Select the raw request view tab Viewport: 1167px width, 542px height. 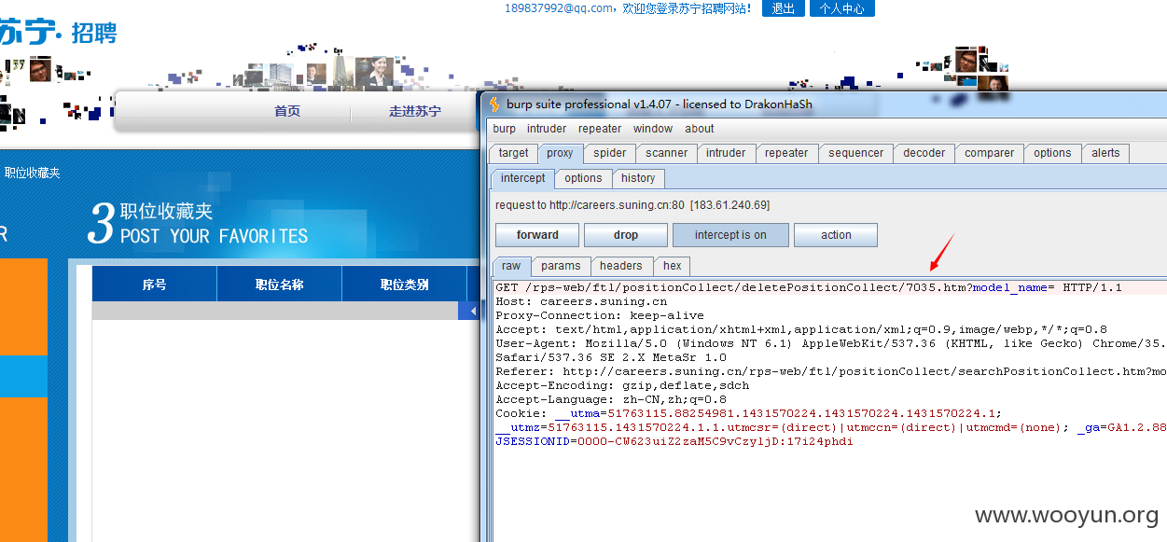pyautogui.click(x=511, y=266)
